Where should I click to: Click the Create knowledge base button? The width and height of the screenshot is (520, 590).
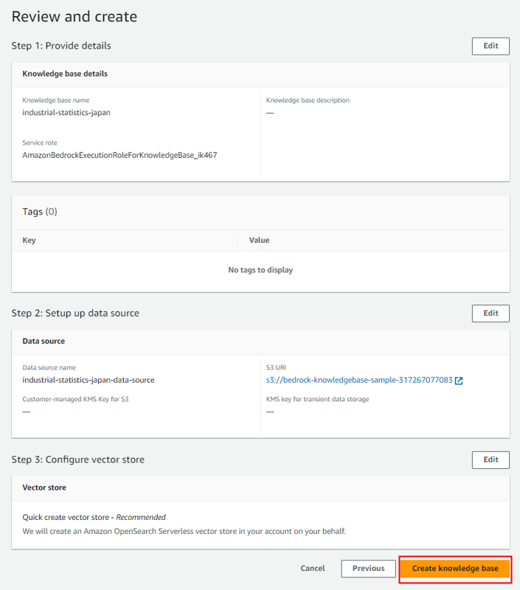click(455, 569)
